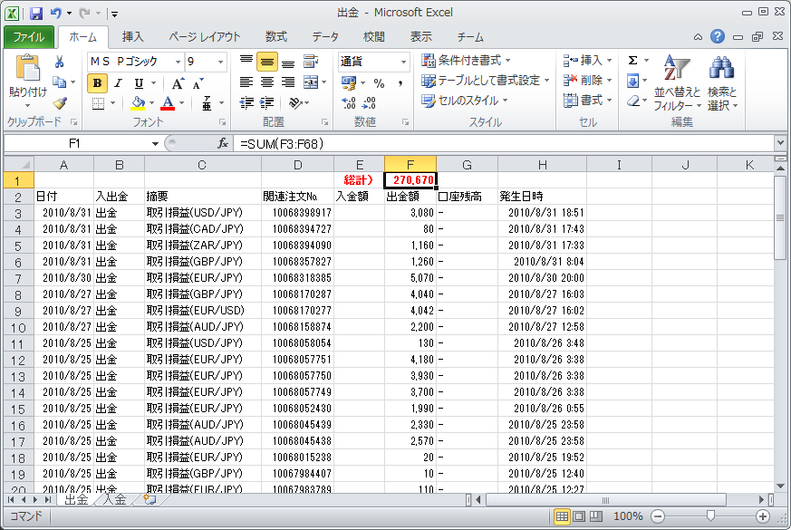This screenshot has width=791, height=530.
Task: Toggle middle vertical alignment
Action: tap(266, 62)
